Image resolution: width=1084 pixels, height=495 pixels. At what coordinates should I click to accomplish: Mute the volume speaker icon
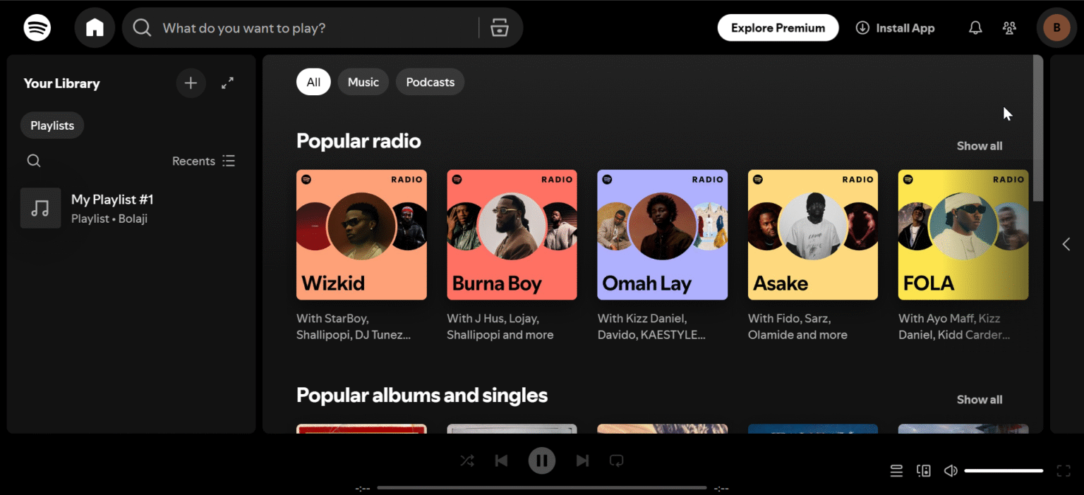(x=951, y=471)
